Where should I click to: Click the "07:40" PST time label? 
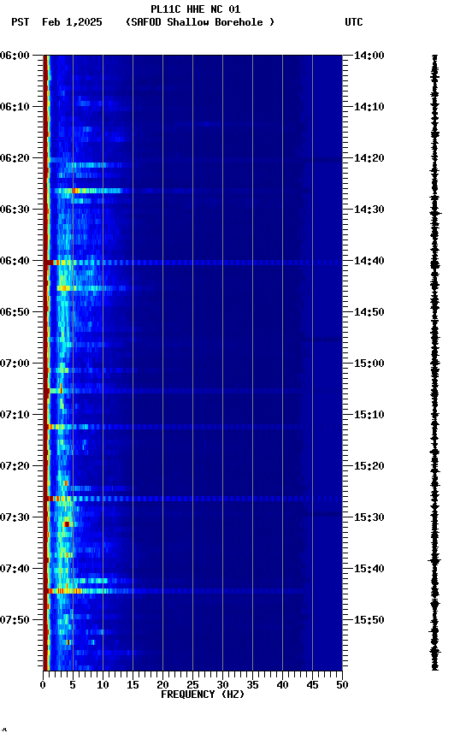(x=15, y=569)
